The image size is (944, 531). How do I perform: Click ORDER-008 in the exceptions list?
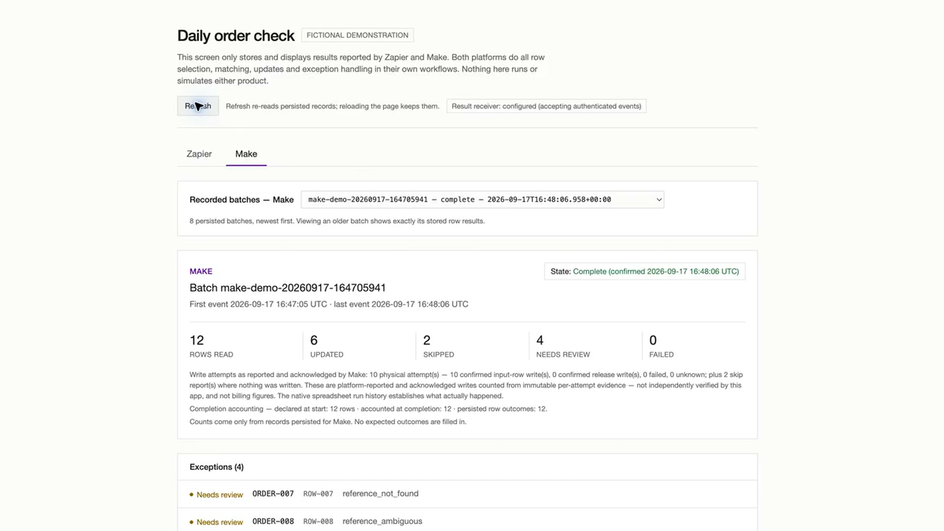273,521
